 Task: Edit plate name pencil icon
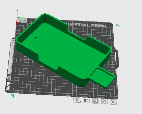point(118,25)
